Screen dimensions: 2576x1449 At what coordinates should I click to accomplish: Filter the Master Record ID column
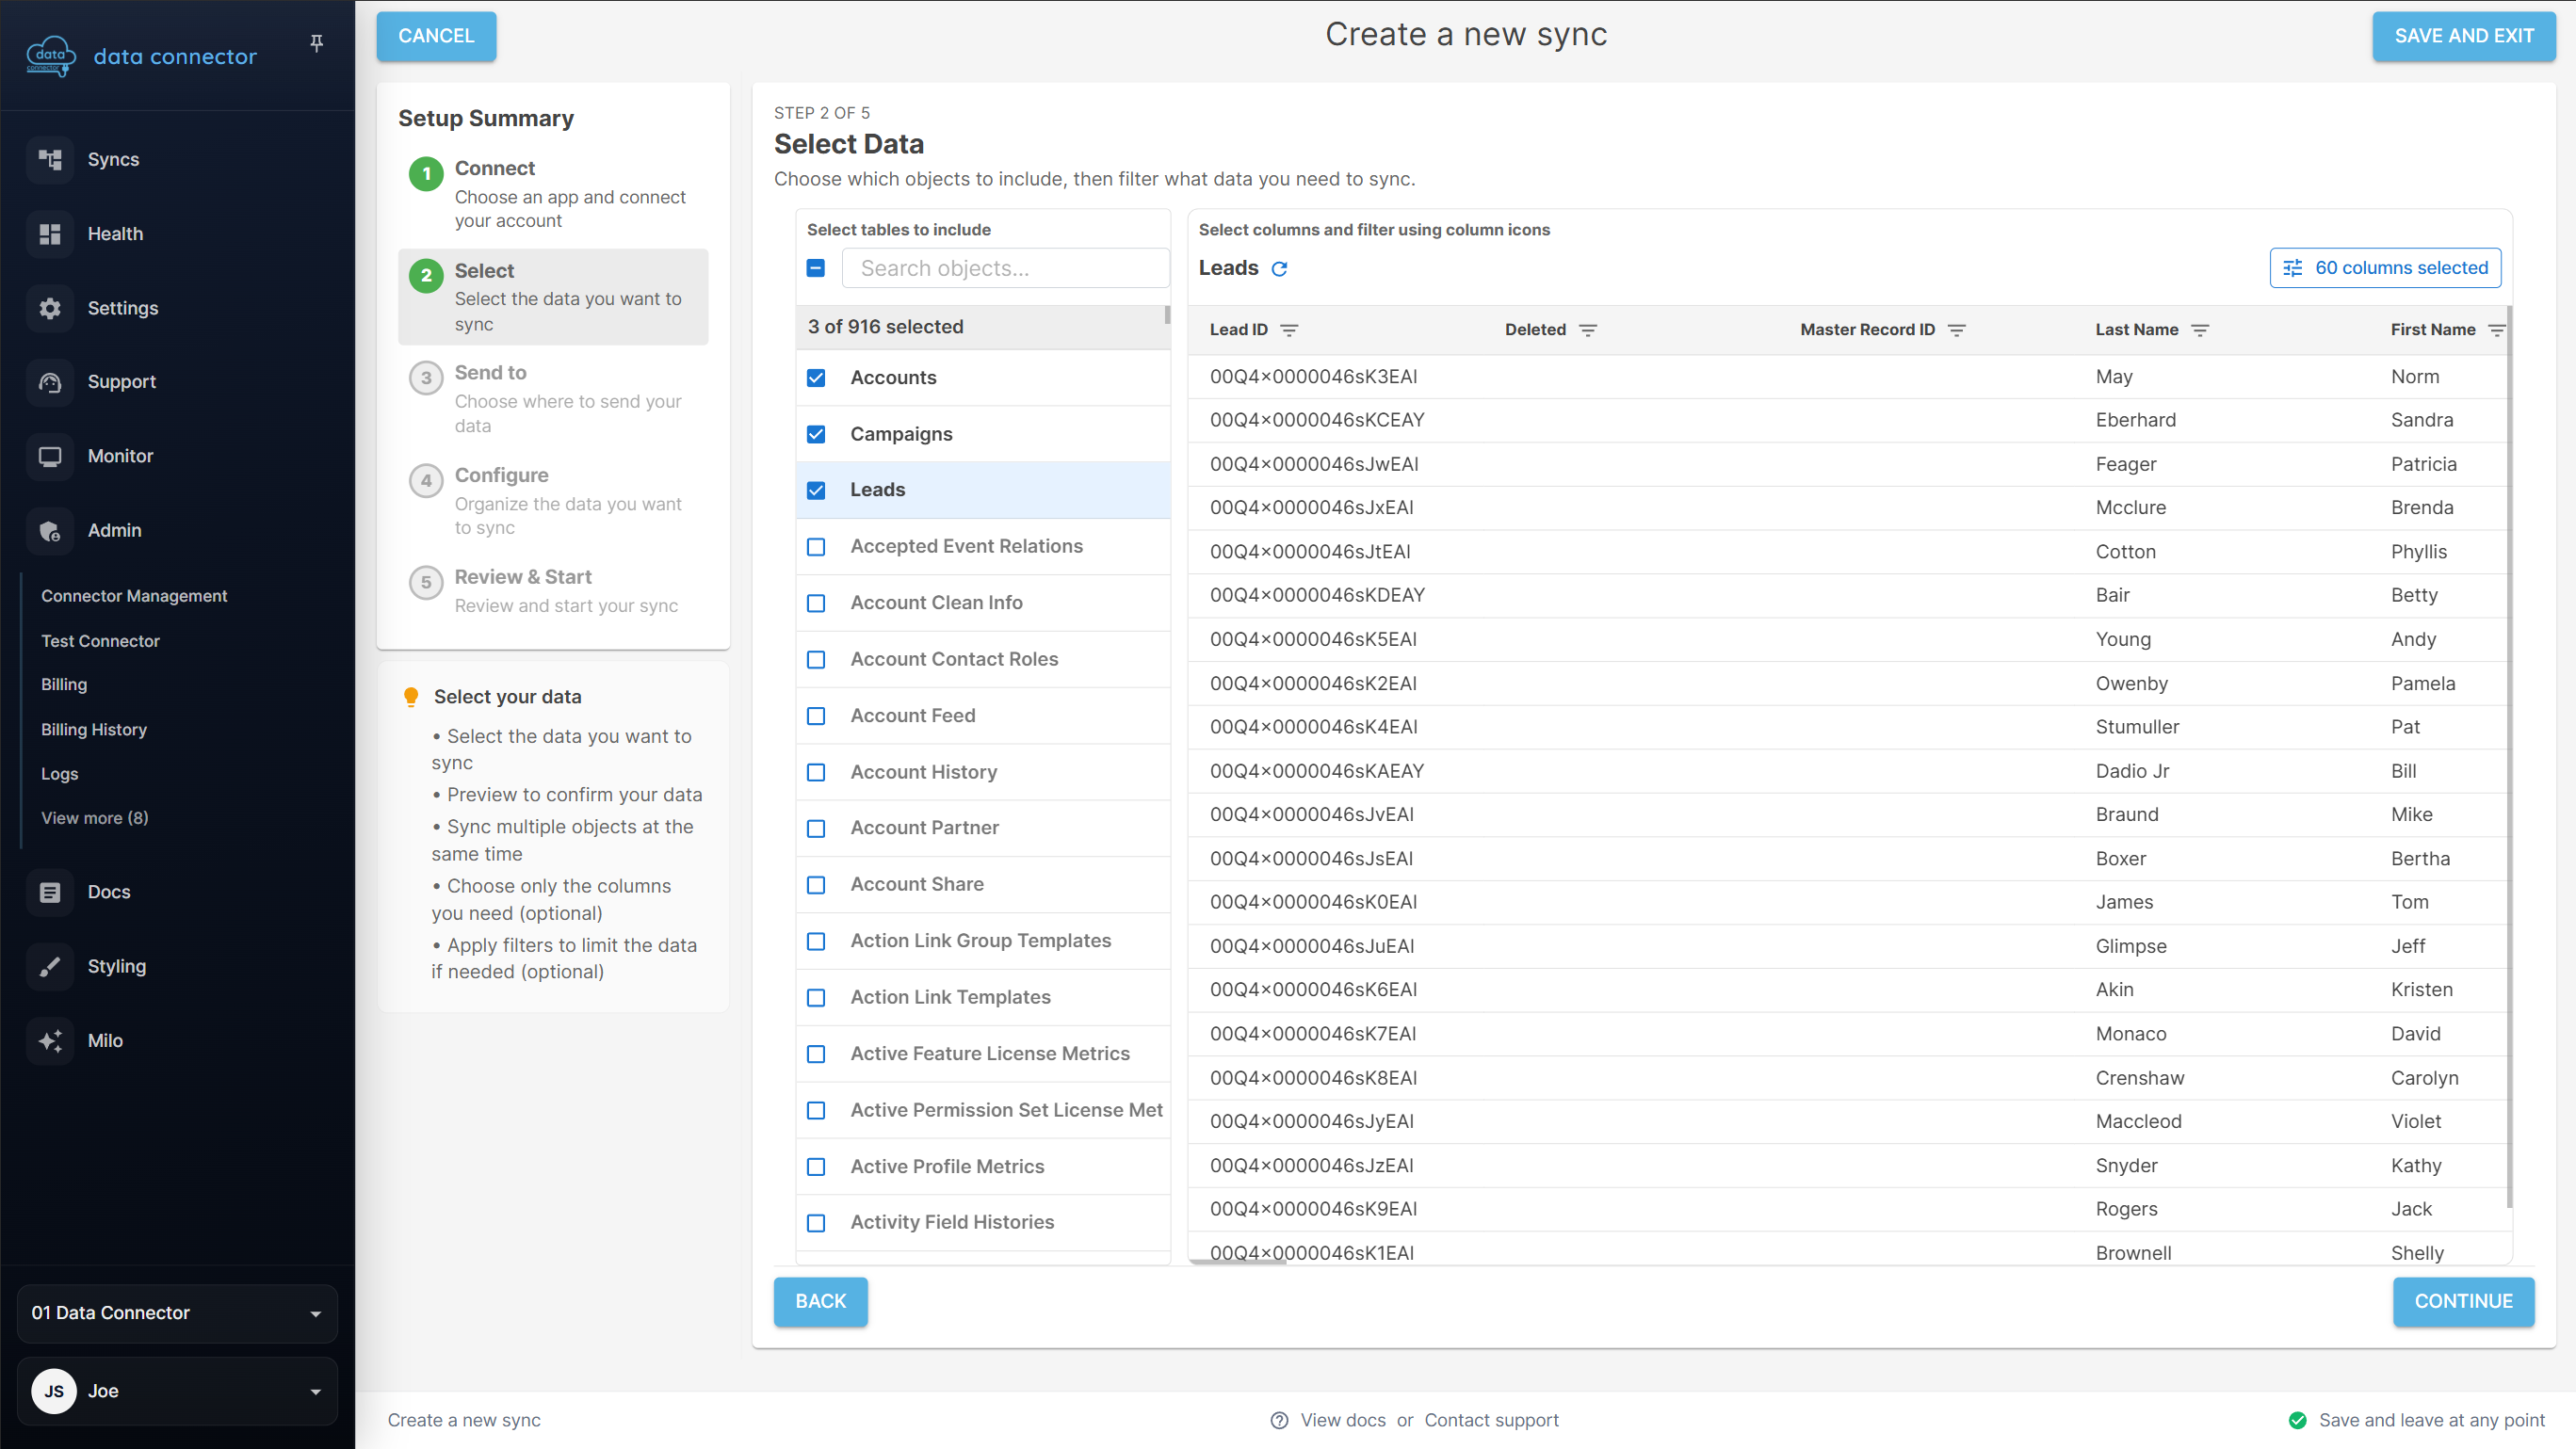click(x=1957, y=330)
